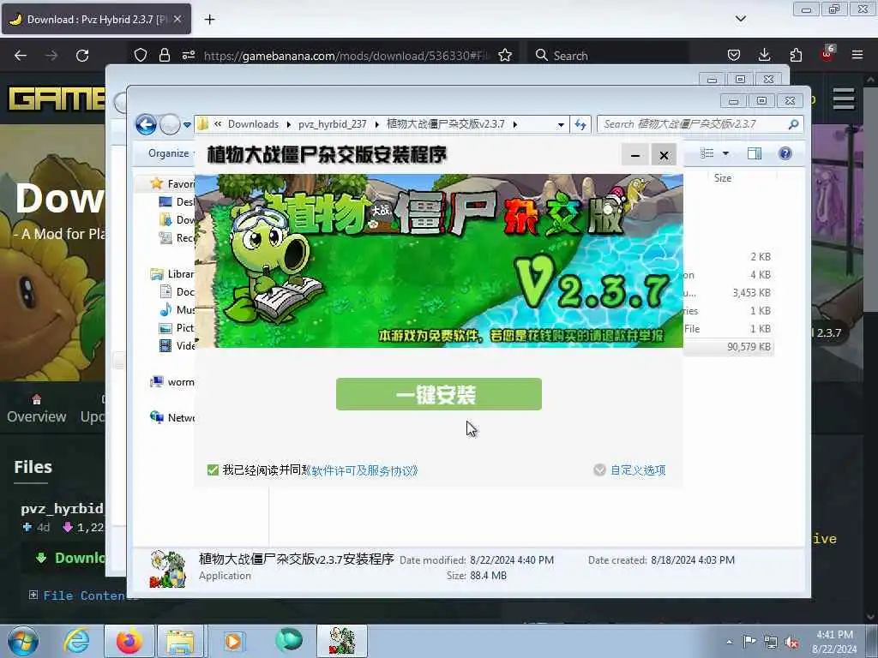Select the 90,579 KB file row

pos(728,347)
